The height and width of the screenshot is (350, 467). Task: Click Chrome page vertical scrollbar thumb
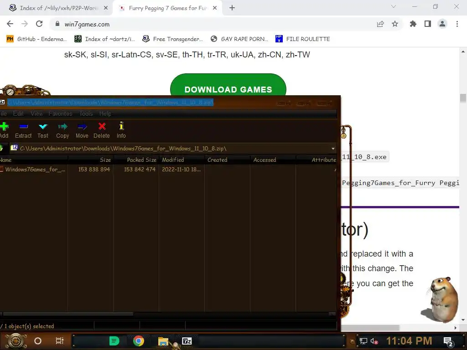pyautogui.click(x=463, y=98)
